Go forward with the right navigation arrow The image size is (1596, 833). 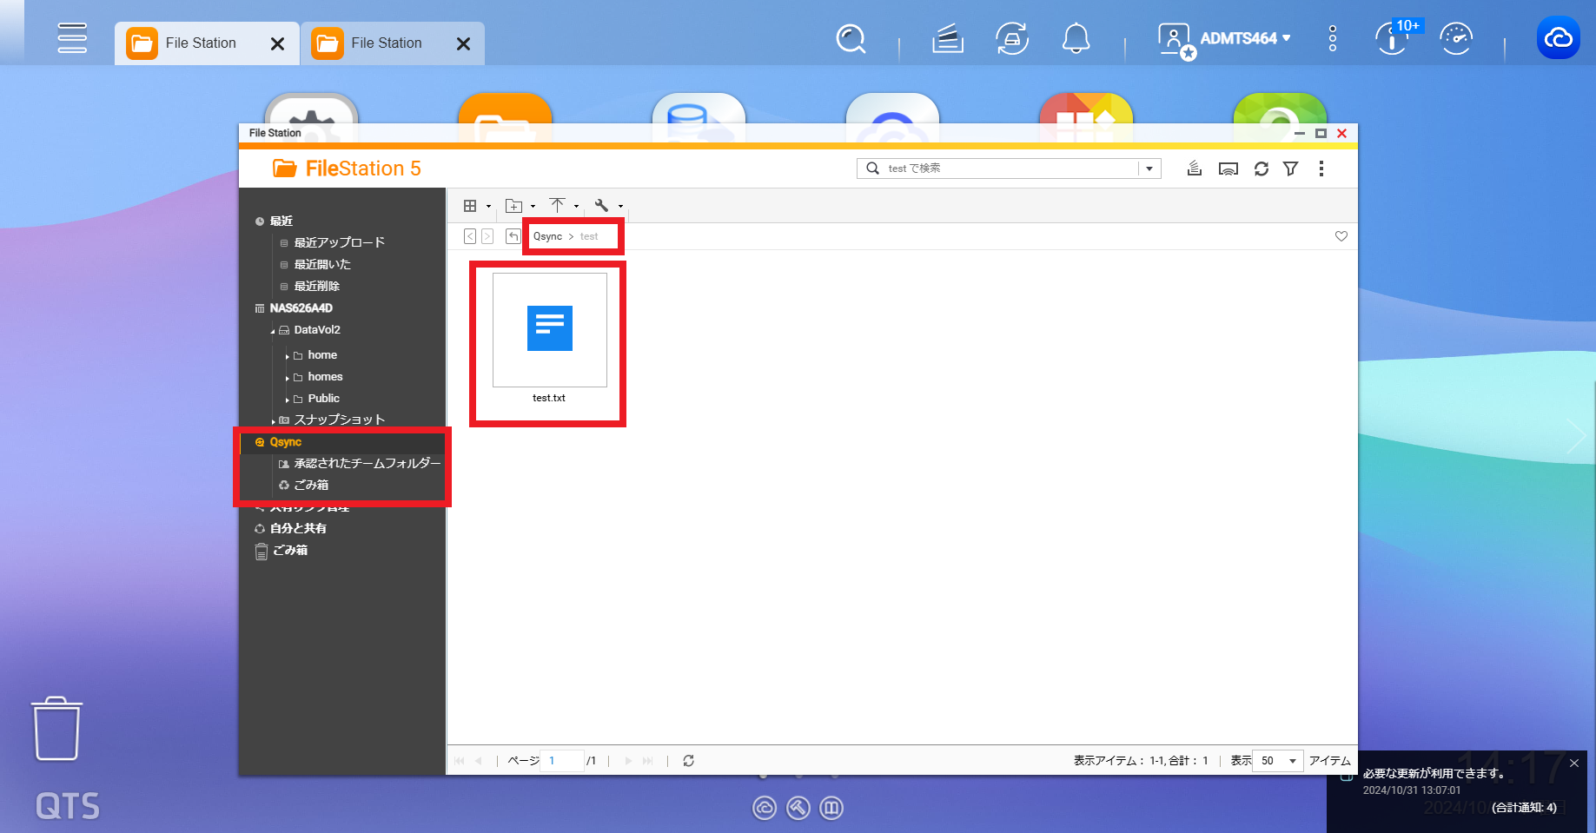coord(487,236)
